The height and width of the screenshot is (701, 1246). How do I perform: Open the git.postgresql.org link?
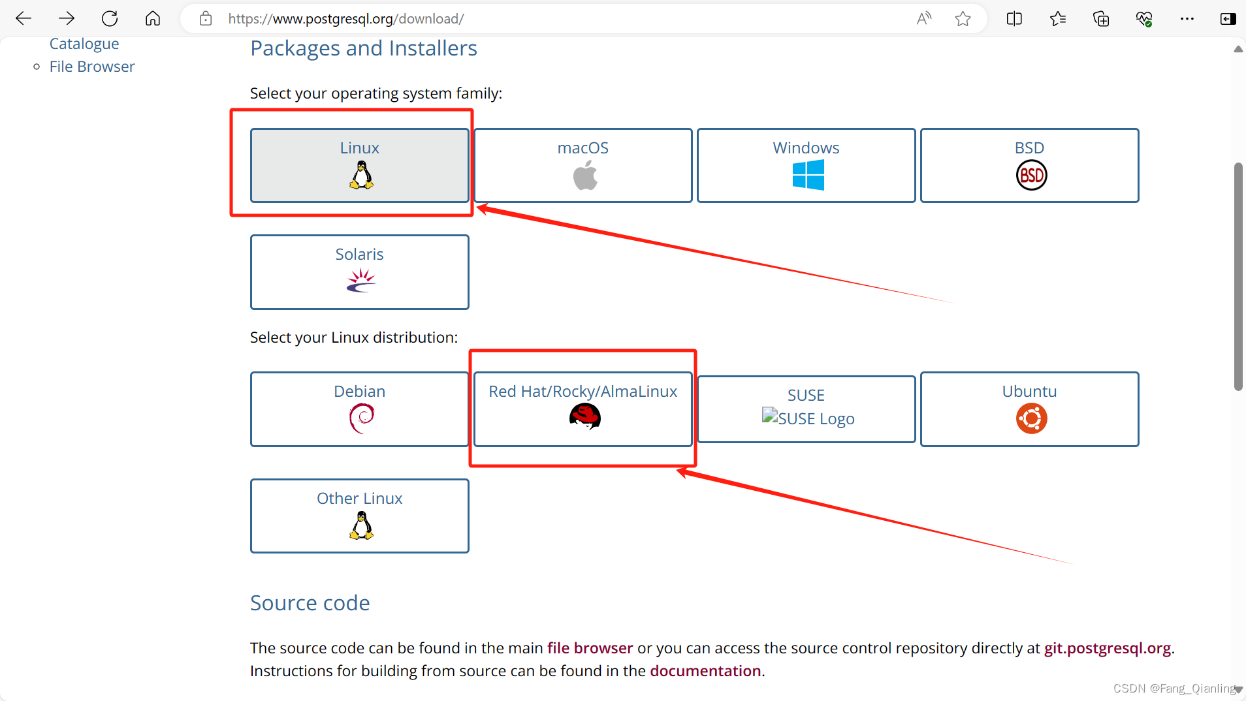click(1108, 648)
